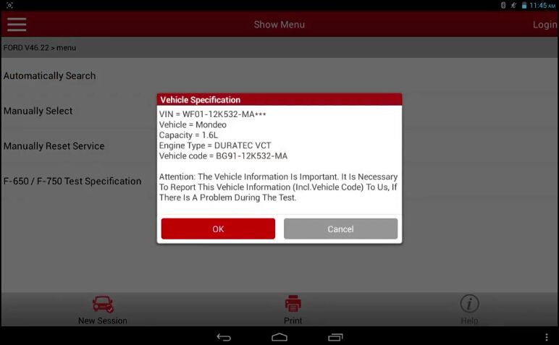Tap the Bluetooth status icon
The width and height of the screenshot is (559, 345).
pyautogui.click(x=503, y=5)
